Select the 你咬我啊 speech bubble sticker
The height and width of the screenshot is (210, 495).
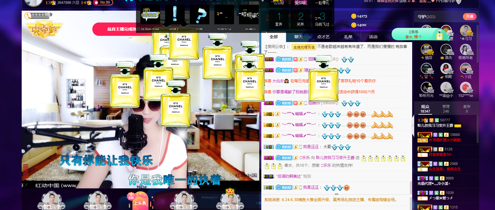click(x=150, y=15)
